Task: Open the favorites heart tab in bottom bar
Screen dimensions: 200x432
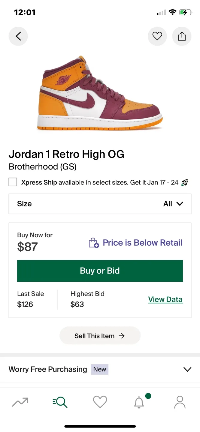Action: (100, 402)
